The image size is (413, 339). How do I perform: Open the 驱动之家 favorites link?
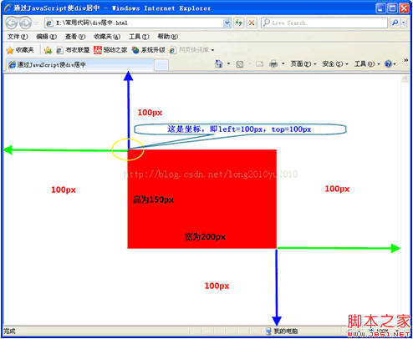(x=110, y=50)
